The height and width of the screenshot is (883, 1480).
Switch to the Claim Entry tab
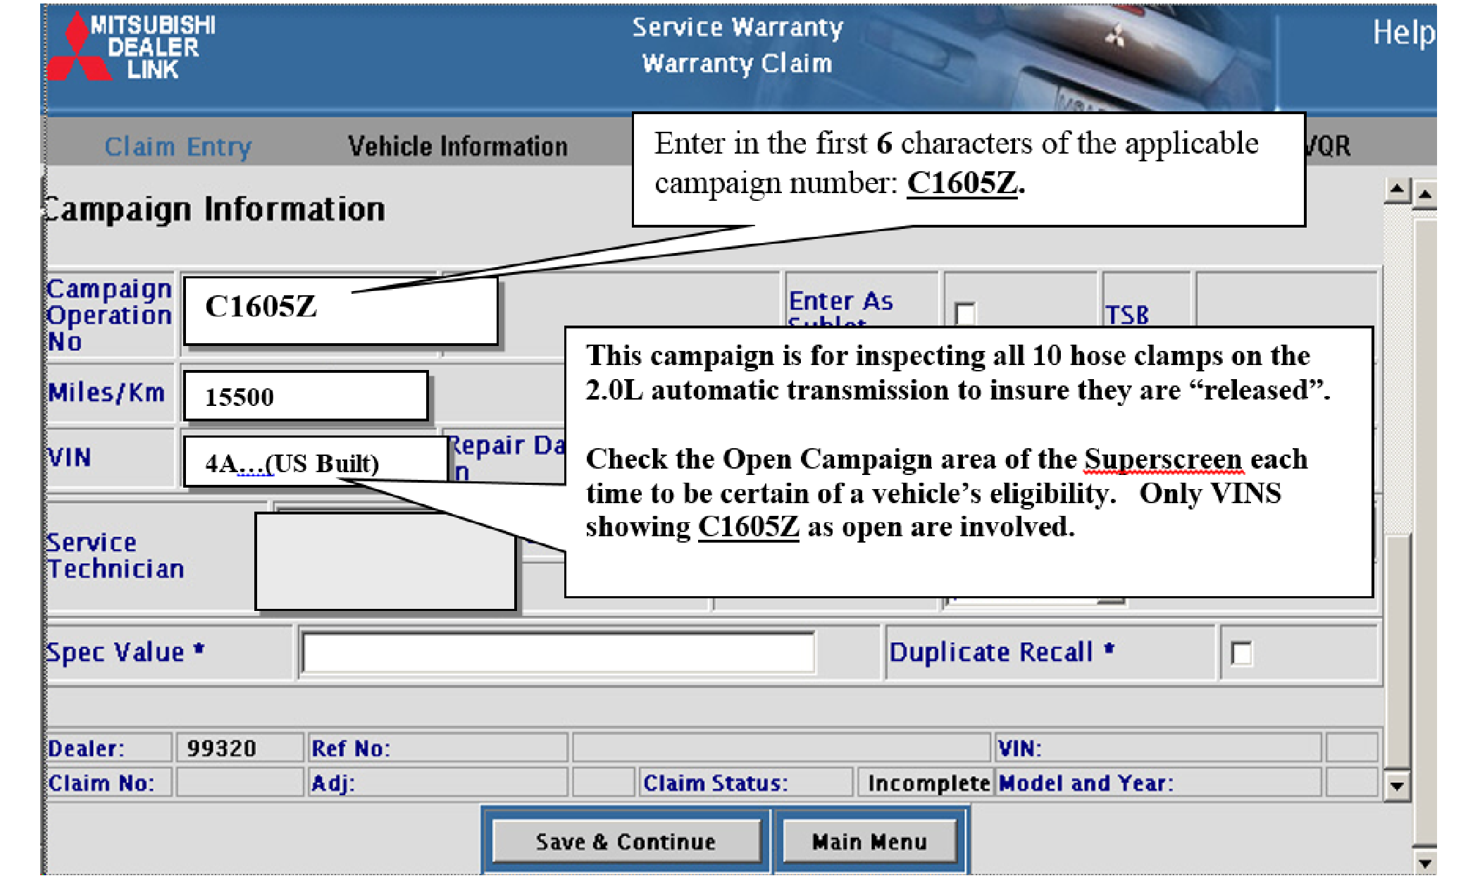point(178,147)
